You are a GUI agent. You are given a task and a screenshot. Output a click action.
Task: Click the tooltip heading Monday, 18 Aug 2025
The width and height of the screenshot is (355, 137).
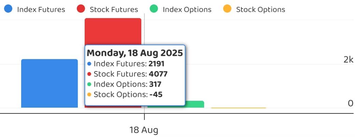pos(135,53)
